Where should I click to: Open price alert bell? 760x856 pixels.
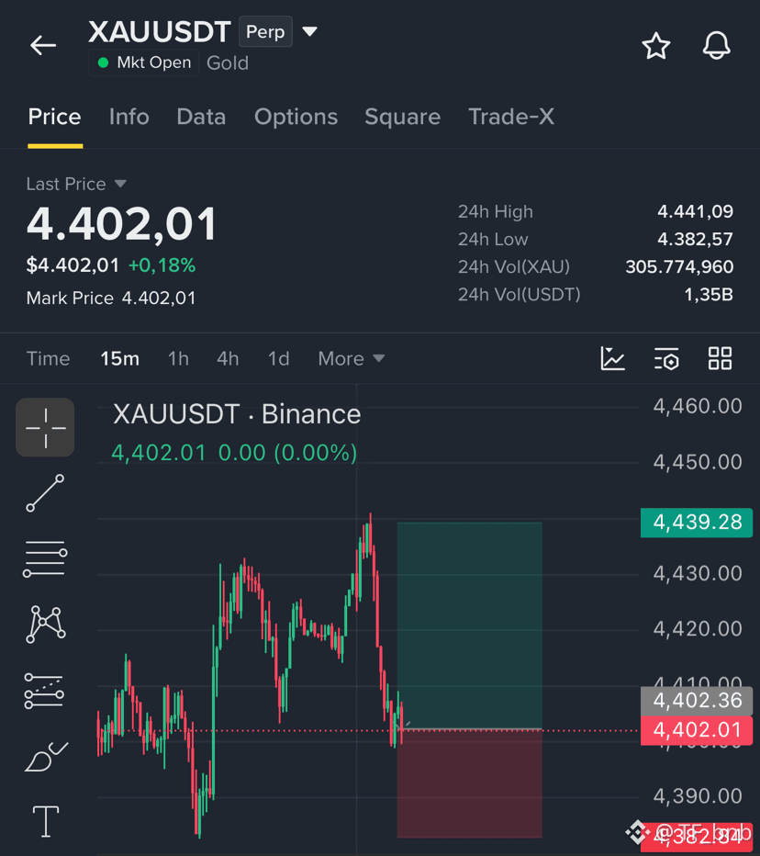[x=716, y=45]
